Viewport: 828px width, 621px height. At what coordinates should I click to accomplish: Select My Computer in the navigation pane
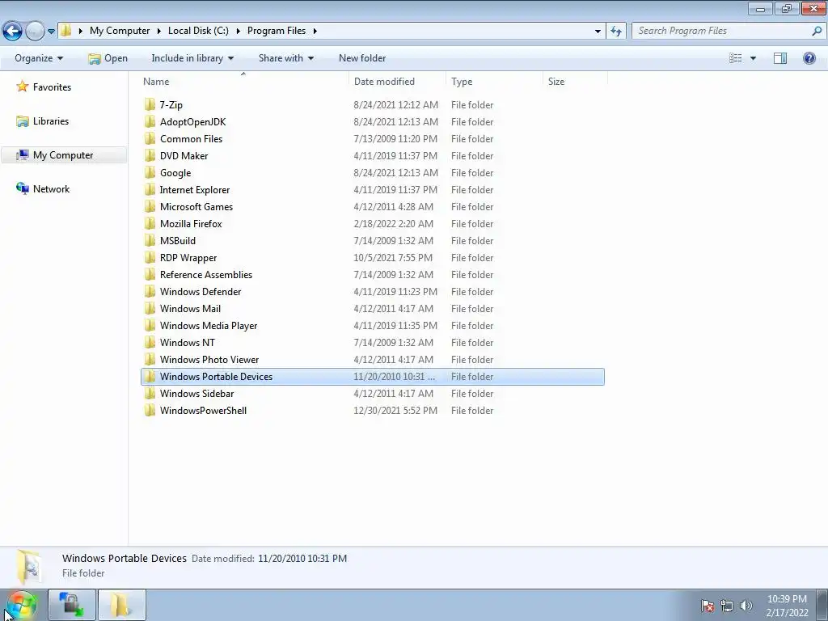[x=64, y=154]
